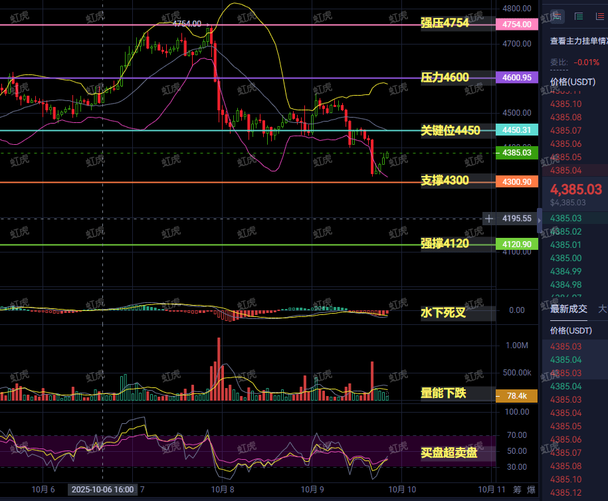The image size is (608, 501).
Task: Click ask price 4385.08 in order book
Action: pyautogui.click(x=565, y=117)
